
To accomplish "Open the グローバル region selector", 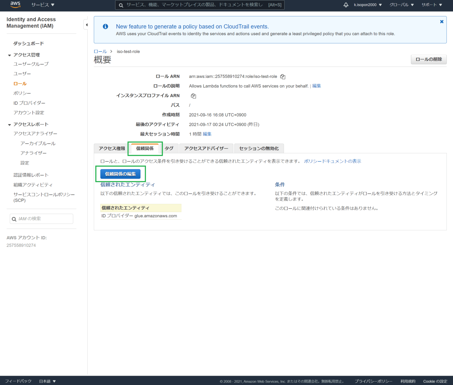I will click(401, 5).
